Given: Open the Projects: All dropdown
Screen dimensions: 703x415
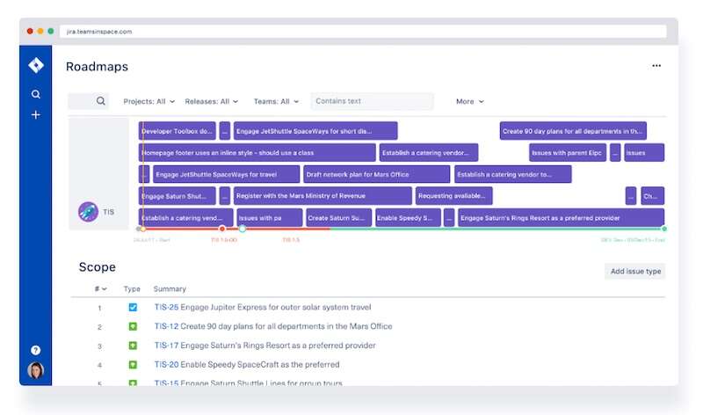Looking at the screenshot, I should [x=149, y=101].
